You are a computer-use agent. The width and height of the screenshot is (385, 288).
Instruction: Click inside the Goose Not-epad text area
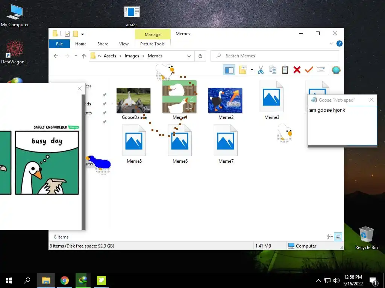point(342,126)
